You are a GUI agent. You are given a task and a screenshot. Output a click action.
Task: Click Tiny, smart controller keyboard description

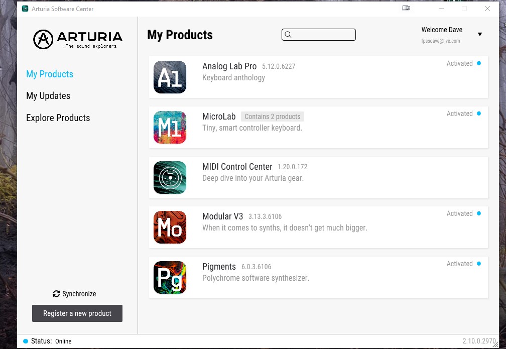point(252,128)
